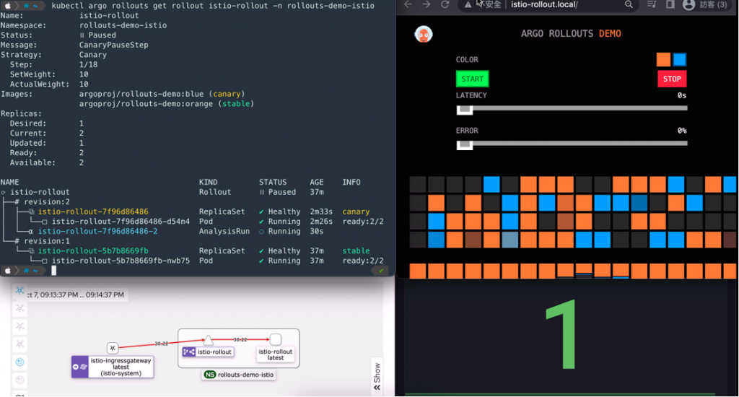Toggle the browser side panel icon
The image size is (739, 397).
670,4
